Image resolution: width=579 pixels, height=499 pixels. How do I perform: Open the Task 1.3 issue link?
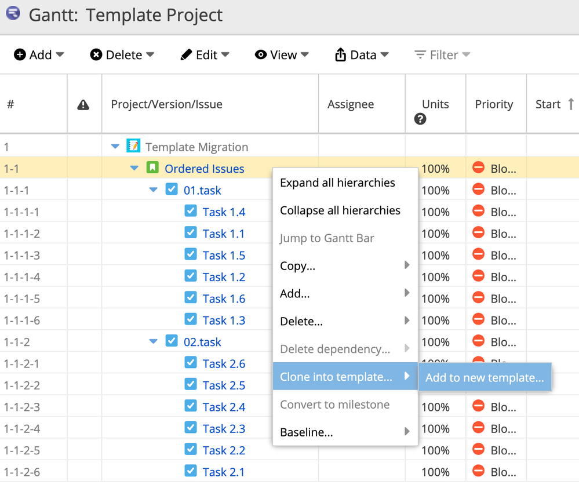click(x=224, y=320)
